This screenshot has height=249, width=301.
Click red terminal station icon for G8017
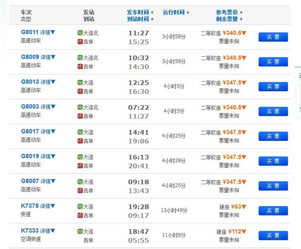click(x=80, y=141)
